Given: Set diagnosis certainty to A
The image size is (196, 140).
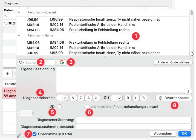Looking at the screenshot, I should point(88,98).
